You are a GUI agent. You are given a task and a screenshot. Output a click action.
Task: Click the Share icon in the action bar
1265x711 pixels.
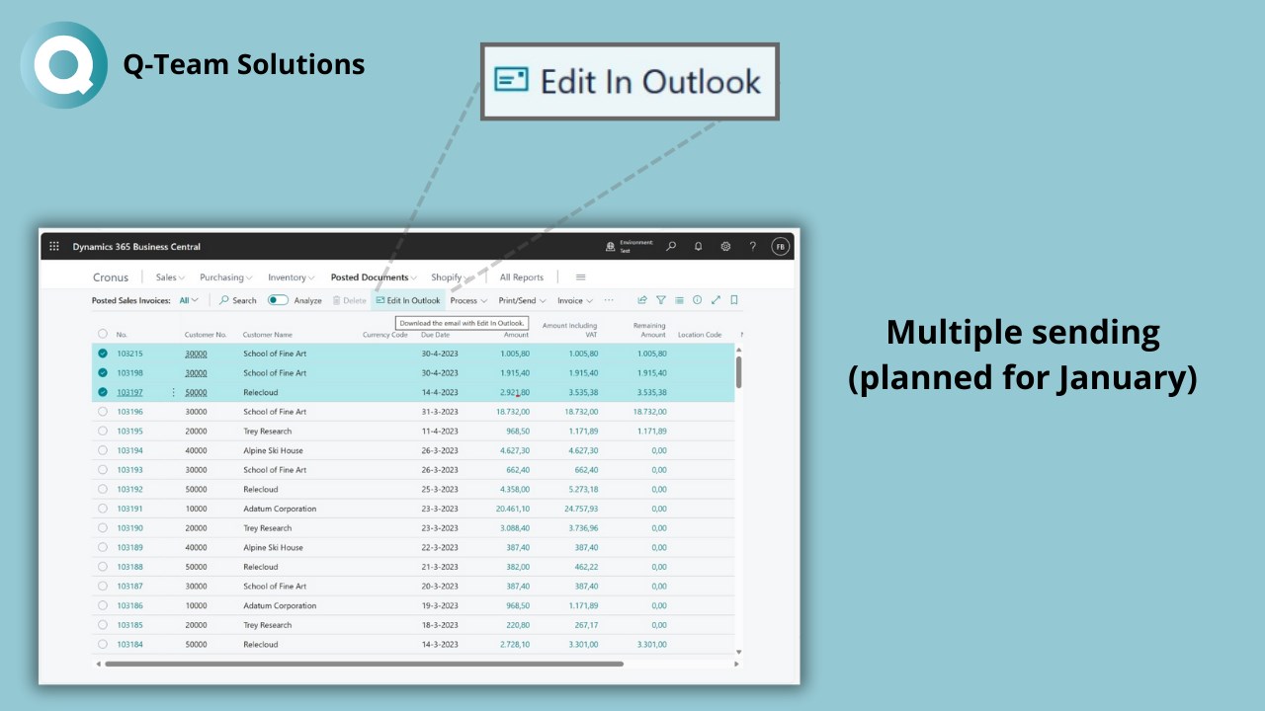(x=642, y=300)
